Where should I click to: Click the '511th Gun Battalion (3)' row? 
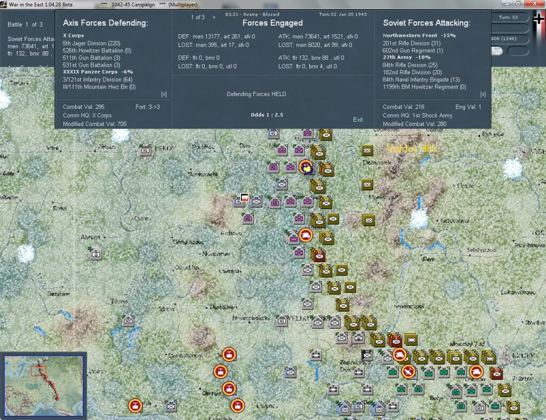coord(91,58)
